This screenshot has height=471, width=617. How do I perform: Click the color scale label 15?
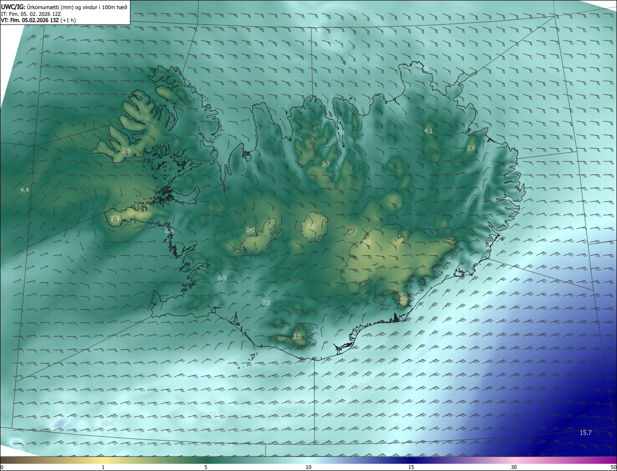click(411, 468)
